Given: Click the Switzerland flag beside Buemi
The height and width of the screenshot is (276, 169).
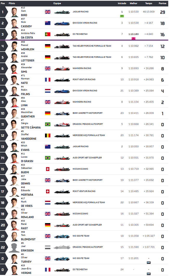Looking at the screenshot, I should click(48, 169).
